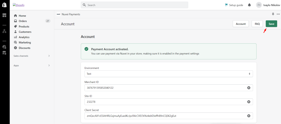
Task: Open notifications bell icon
Action: coord(249,5)
